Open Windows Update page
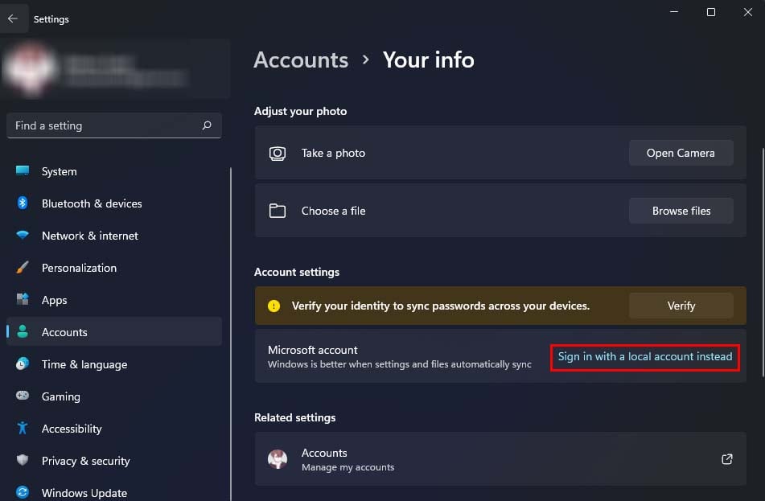 coord(114,491)
